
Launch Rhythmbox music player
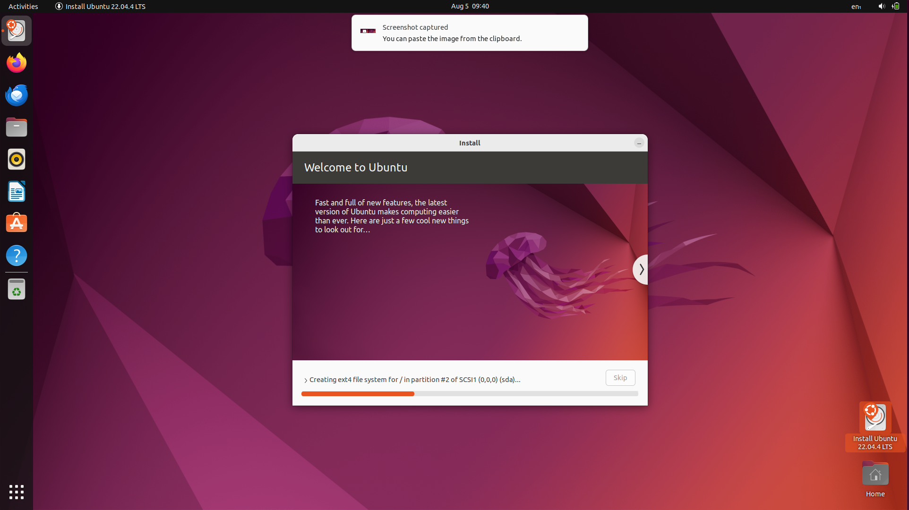point(17,159)
